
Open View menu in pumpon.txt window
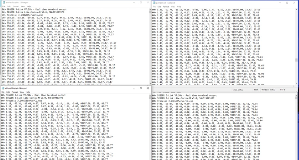click(x=173, y=7)
